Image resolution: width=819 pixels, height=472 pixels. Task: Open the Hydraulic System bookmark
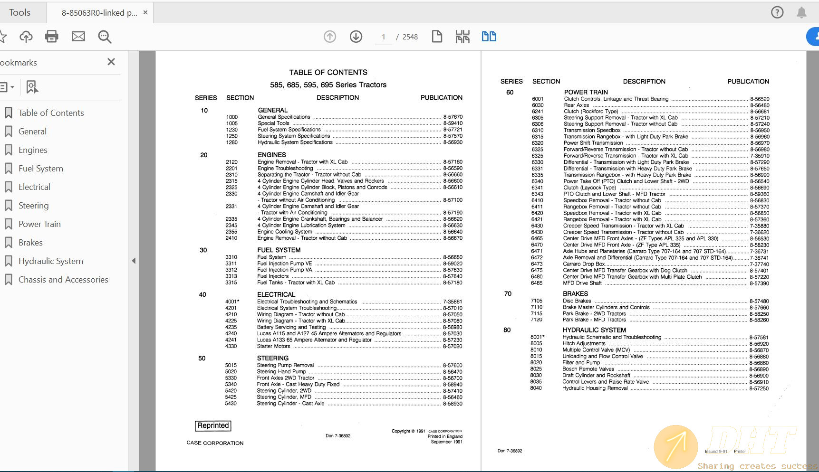coord(50,261)
